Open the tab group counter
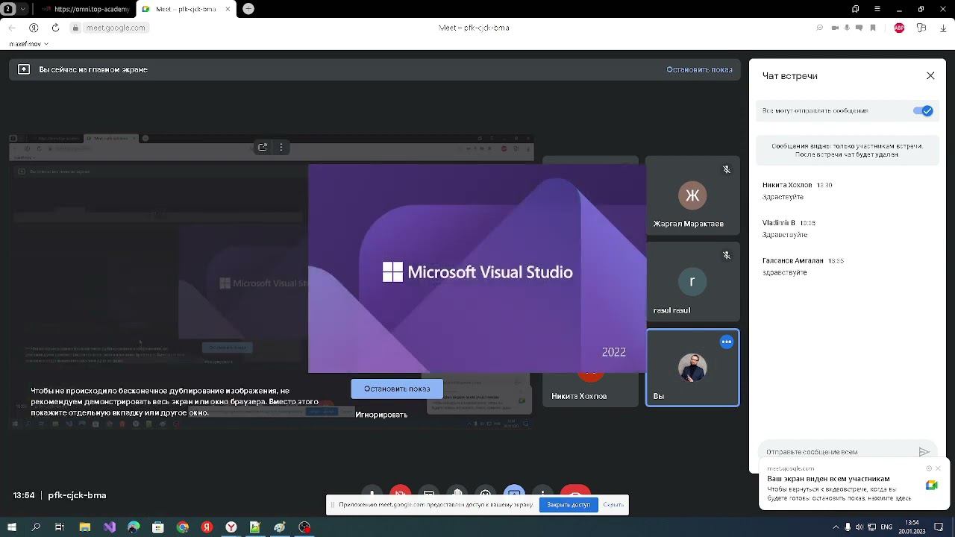The width and height of the screenshot is (955, 537). pyautogui.click(x=8, y=9)
